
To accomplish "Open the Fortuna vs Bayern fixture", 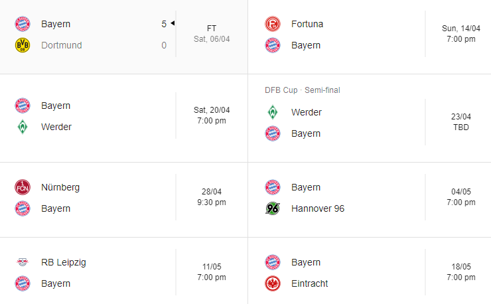I will (369, 35).
